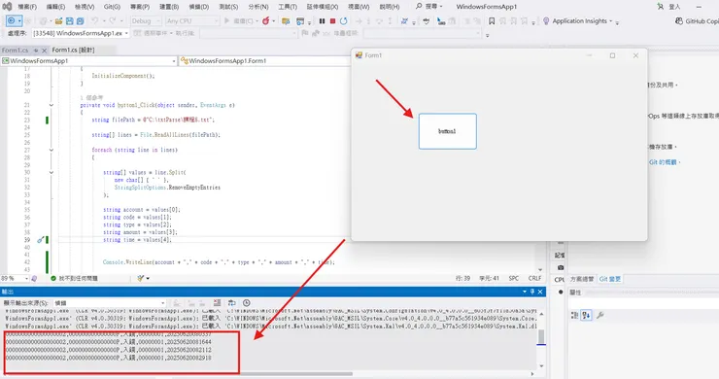This screenshot has width=719, height=379.
Task: Stop debugging with the red square
Action: tap(333, 21)
